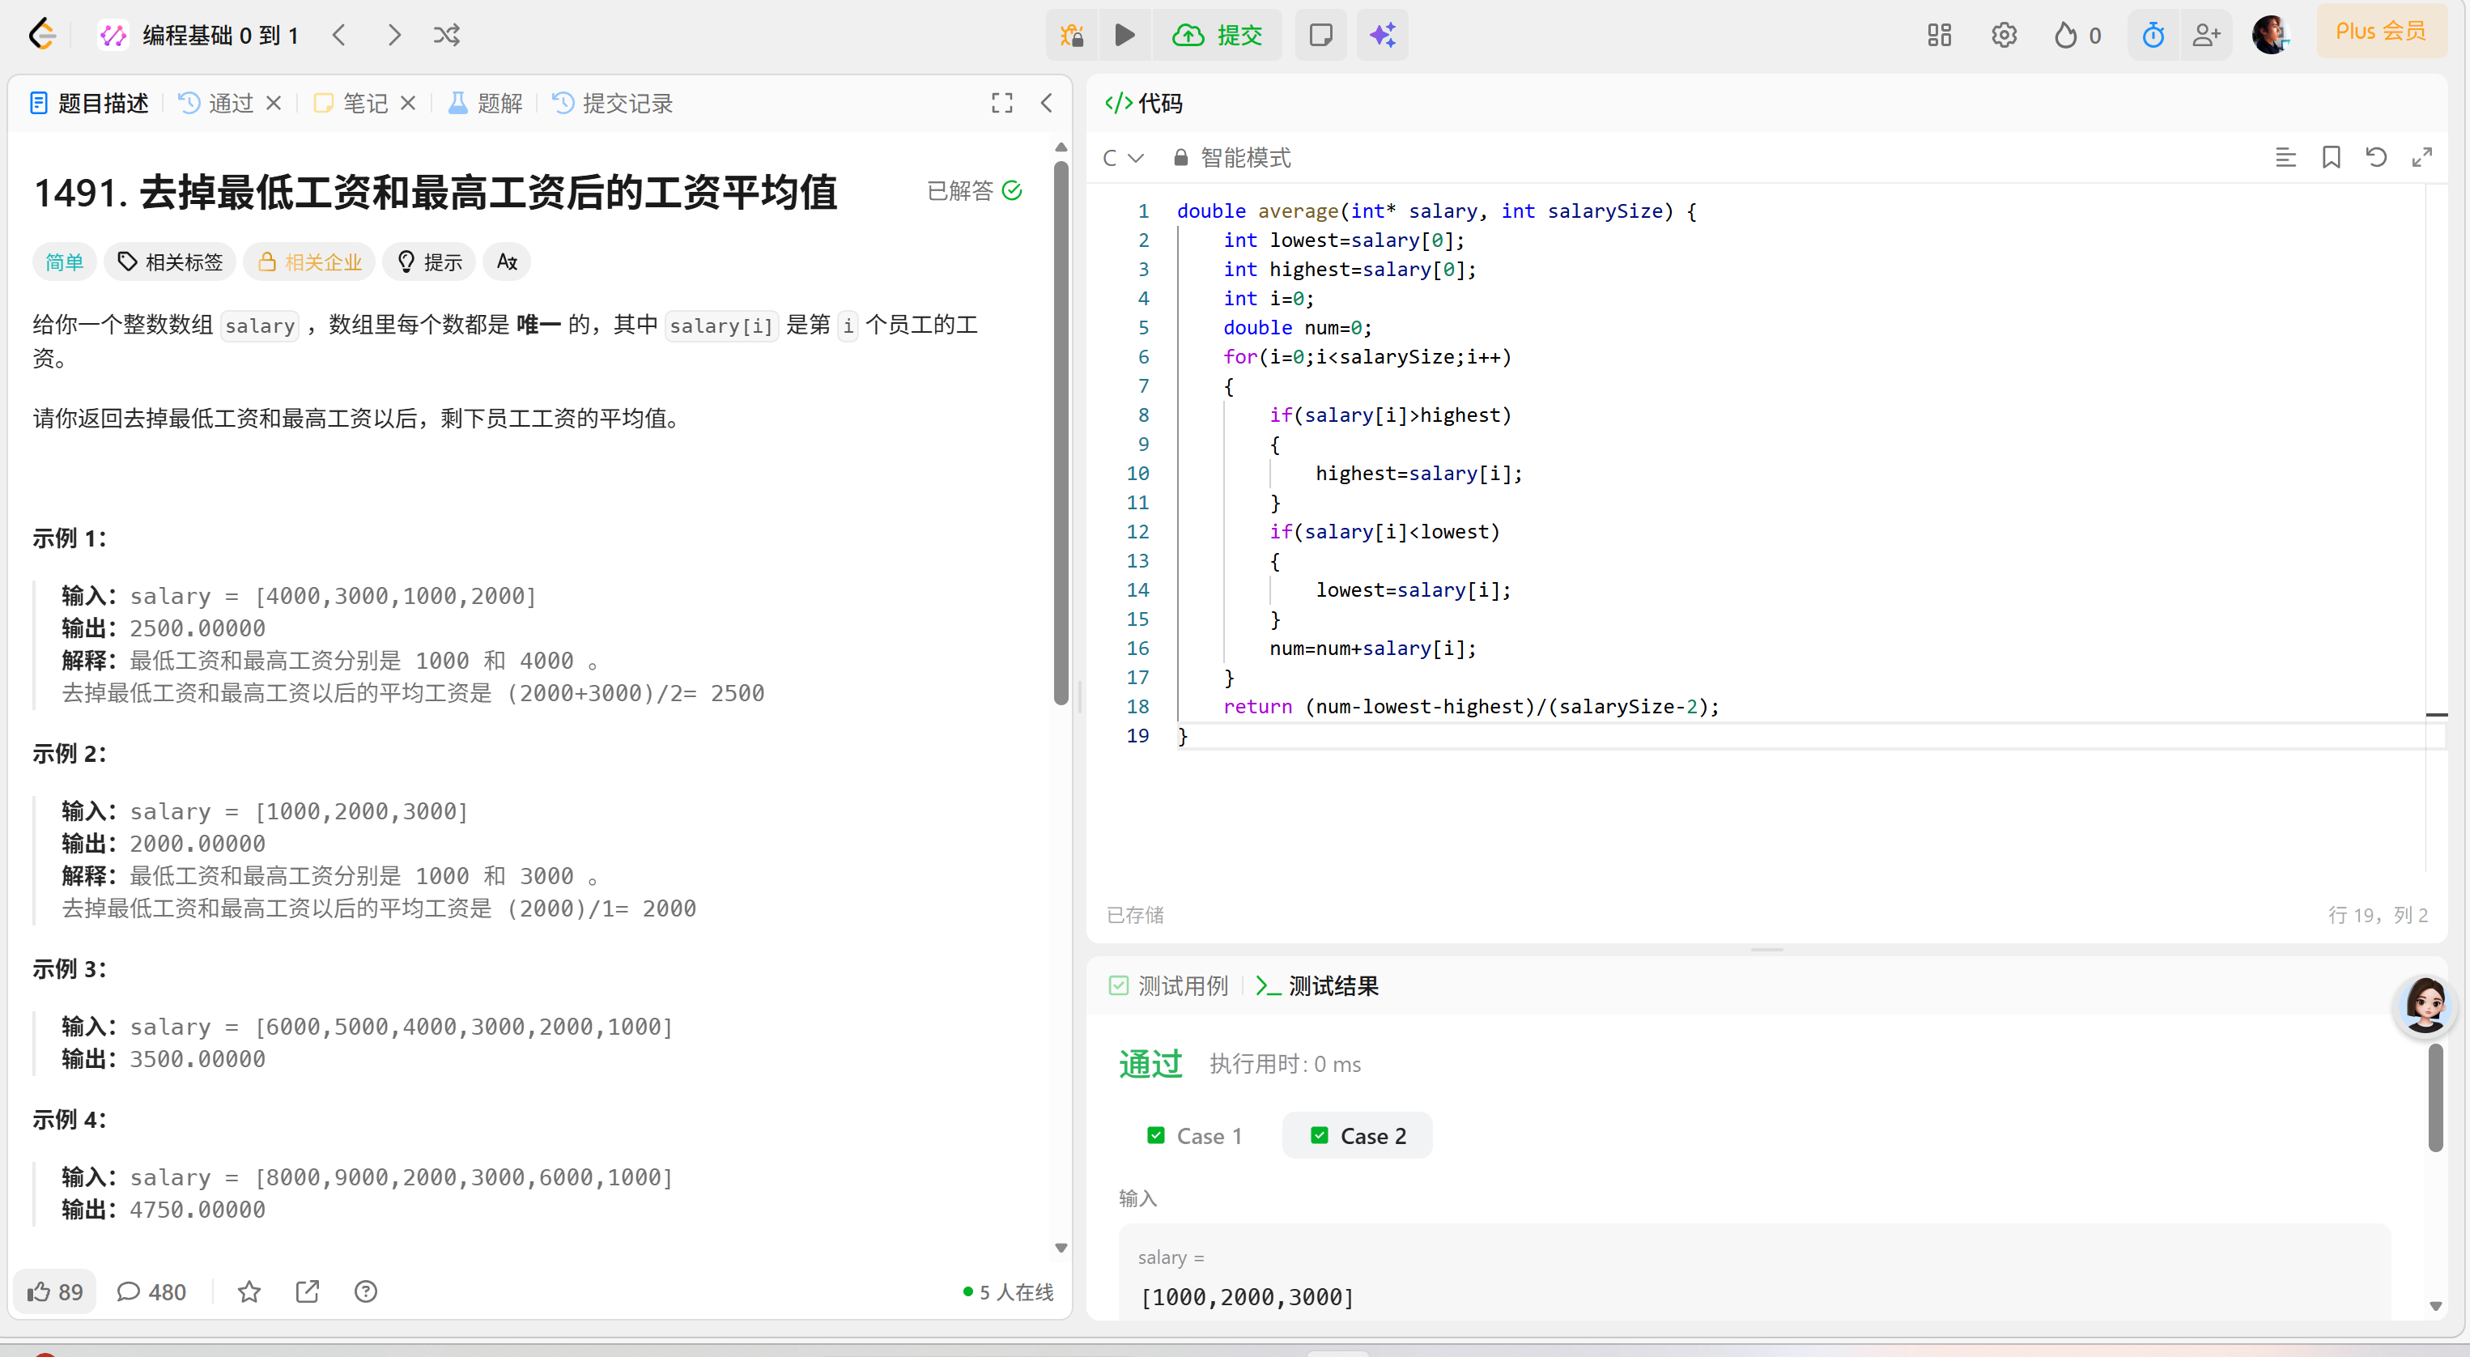Open Plus 会员 membership page

(2383, 30)
